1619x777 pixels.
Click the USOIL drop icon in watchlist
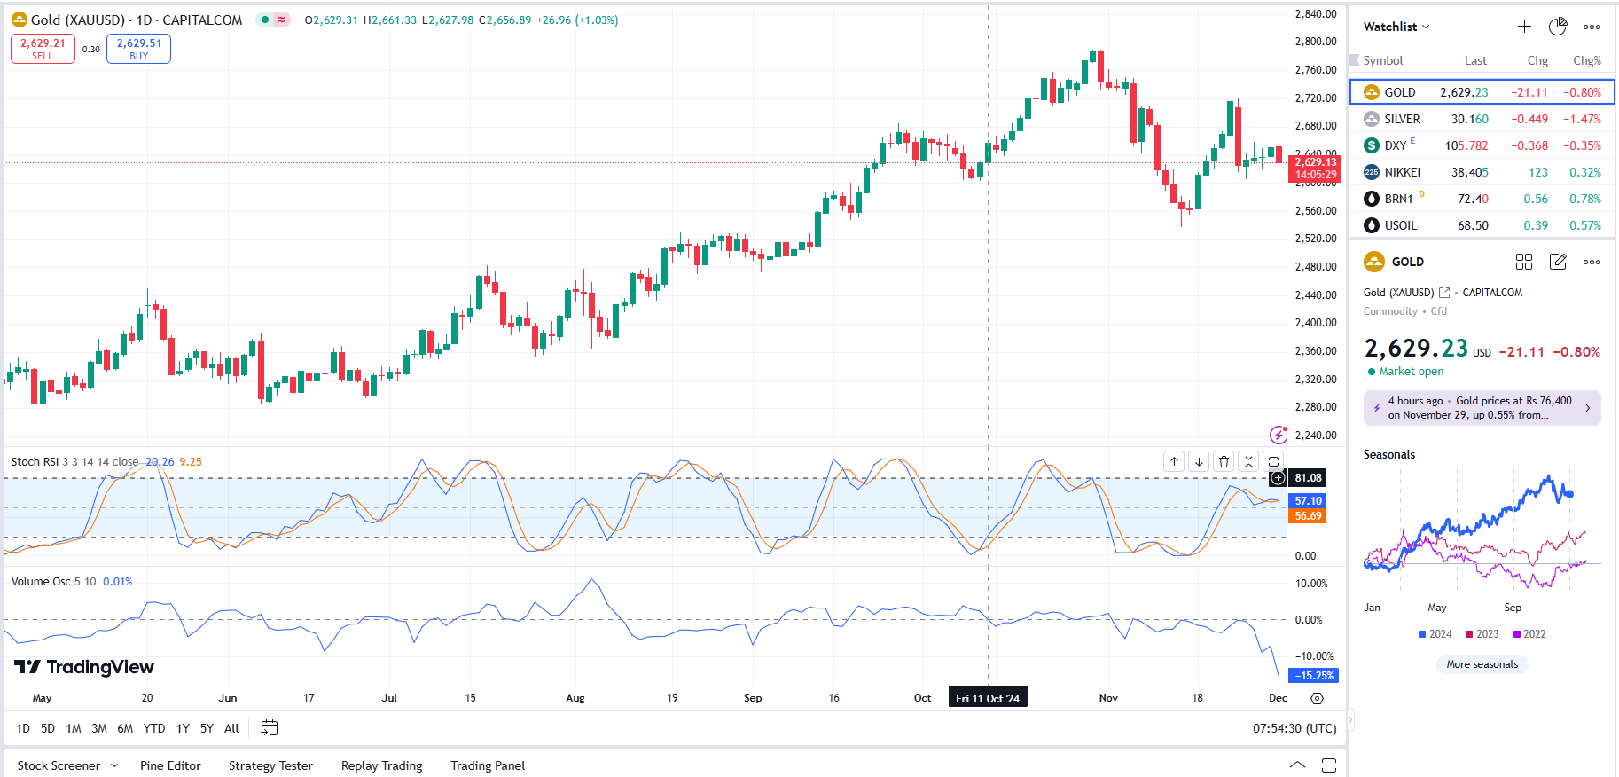[x=1372, y=225]
